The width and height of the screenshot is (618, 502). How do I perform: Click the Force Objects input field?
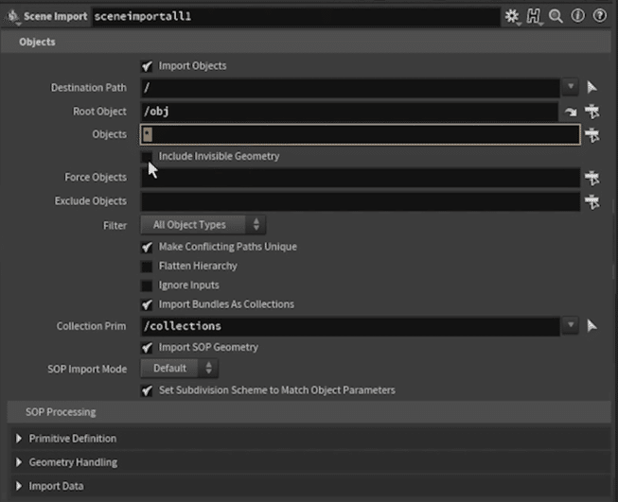click(361, 178)
